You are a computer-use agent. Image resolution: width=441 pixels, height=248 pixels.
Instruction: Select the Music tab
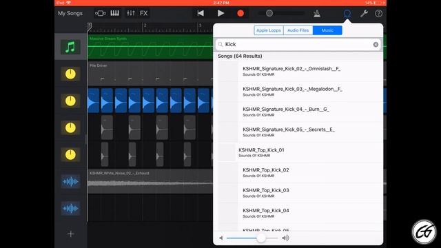click(327, 30)
